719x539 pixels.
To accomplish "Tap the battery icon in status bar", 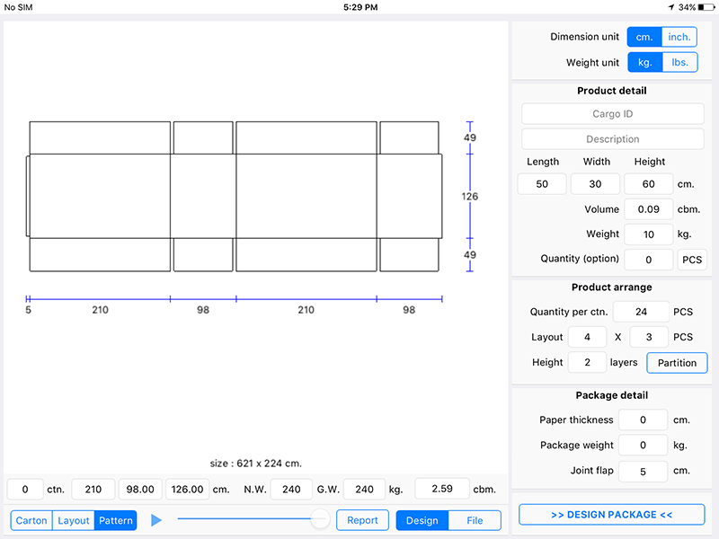I will [x=706, y=7].
